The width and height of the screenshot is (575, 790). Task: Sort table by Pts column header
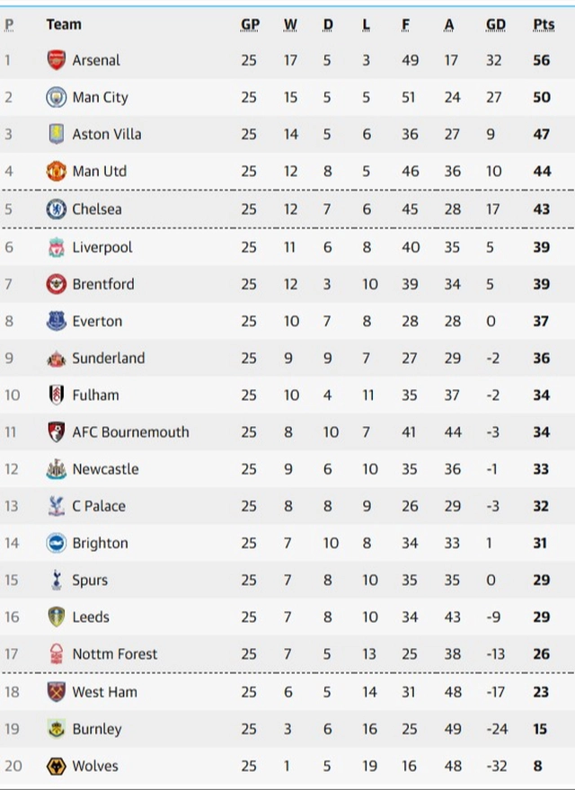tap(543, 24)
